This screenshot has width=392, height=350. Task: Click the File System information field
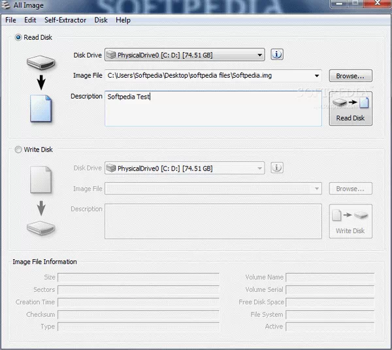[x=330, y=315]
